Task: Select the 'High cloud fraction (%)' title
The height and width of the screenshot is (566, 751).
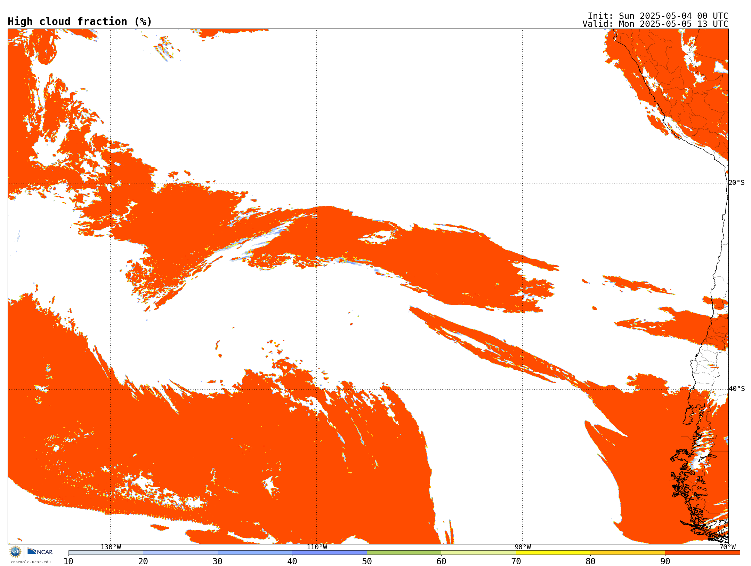Action: point(80,22)
